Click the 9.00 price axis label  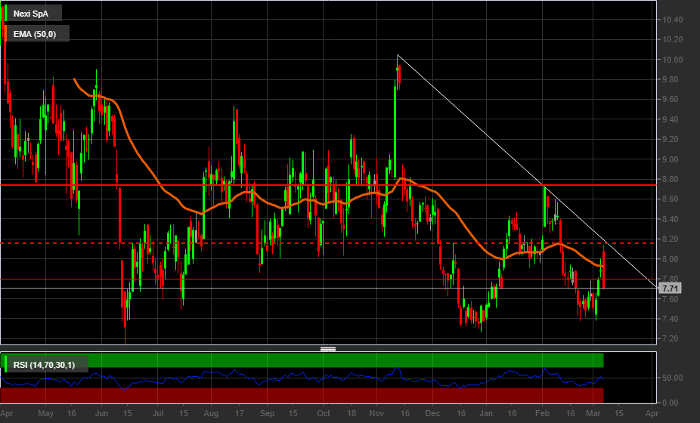tap(672, 159)
